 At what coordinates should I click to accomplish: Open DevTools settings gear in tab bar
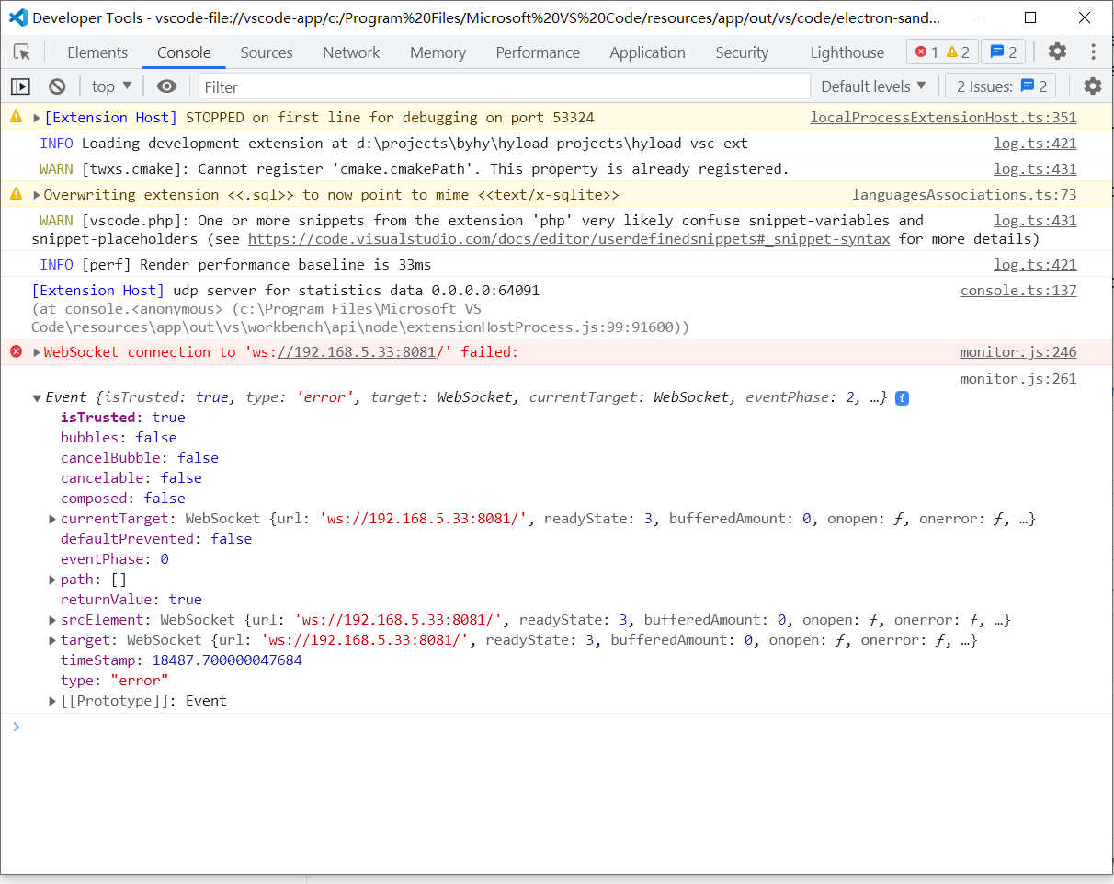pos(1058,52)
